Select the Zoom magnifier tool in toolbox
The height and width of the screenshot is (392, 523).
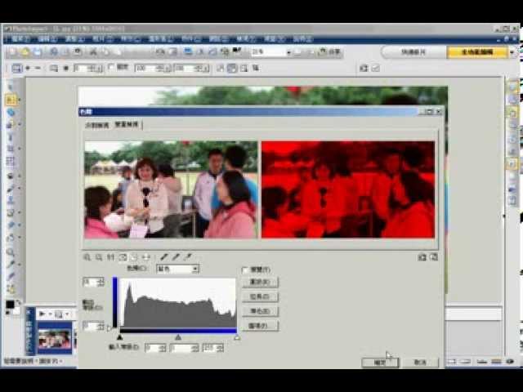11,252
